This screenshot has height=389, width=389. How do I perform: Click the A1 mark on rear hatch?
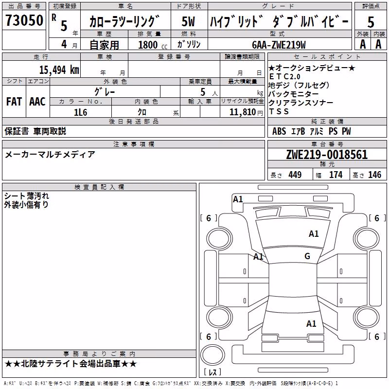pyautogui.click(x=311, y=324)
